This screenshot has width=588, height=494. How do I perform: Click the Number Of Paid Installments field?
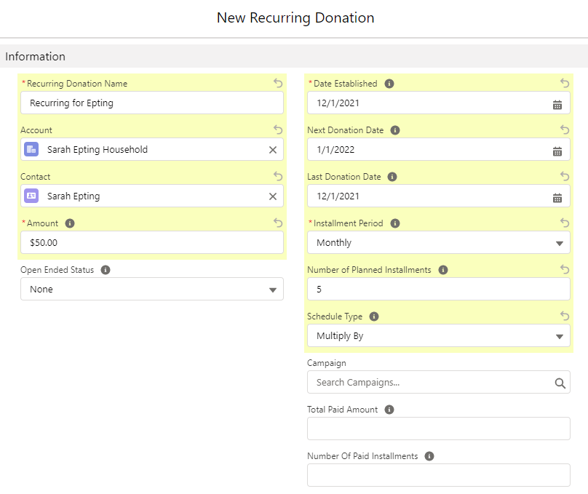(x=438, y=475)
